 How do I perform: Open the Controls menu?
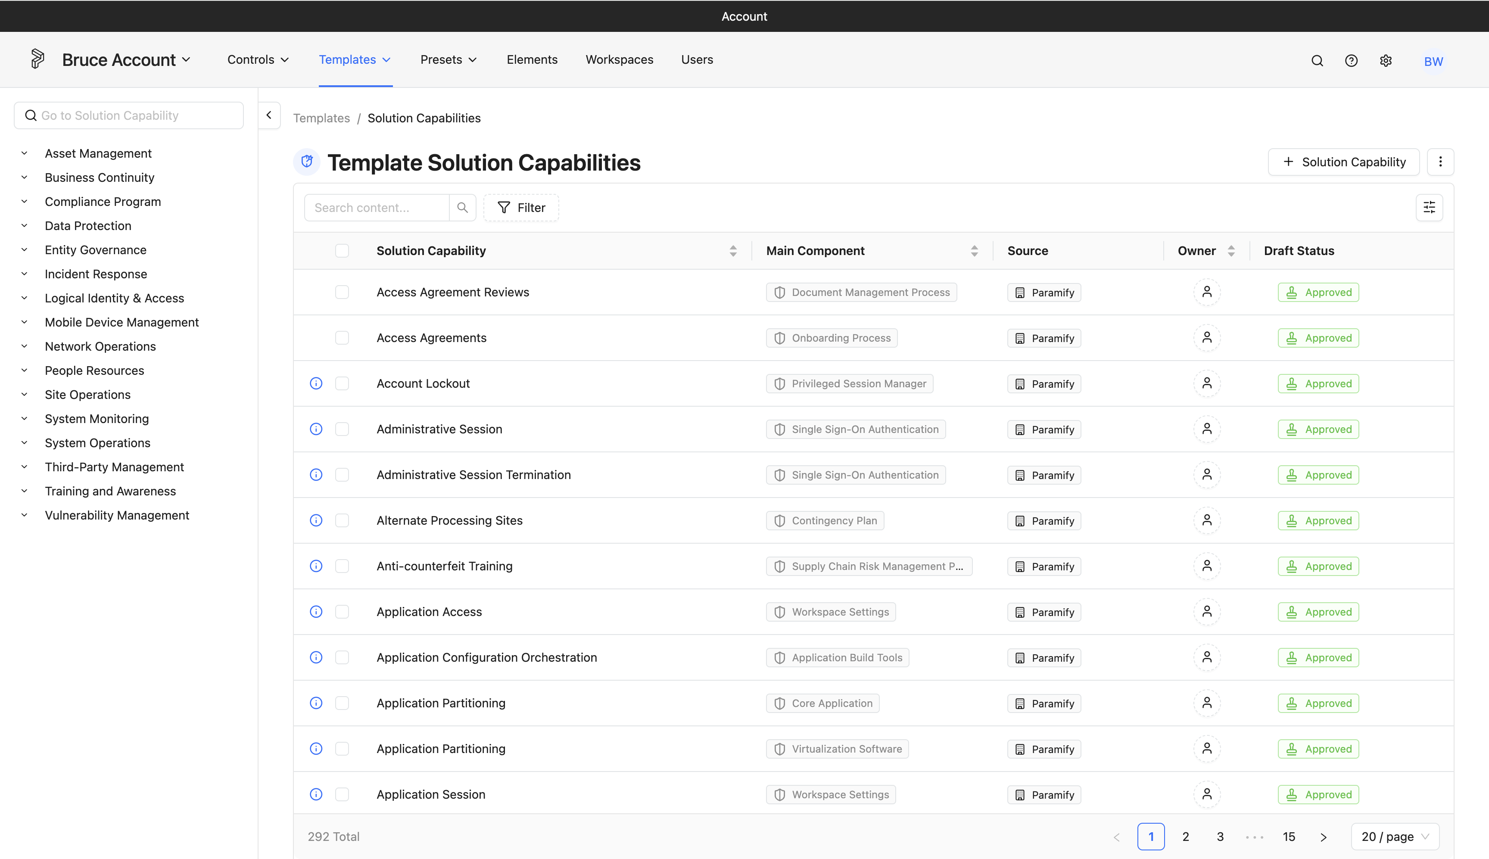click(258, 59)
